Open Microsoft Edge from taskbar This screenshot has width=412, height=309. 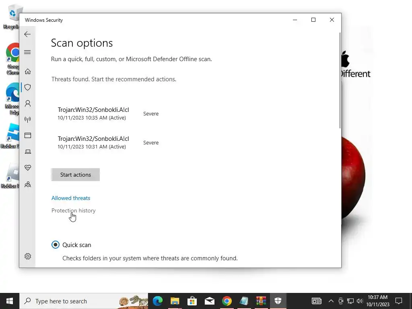point(158,301)
